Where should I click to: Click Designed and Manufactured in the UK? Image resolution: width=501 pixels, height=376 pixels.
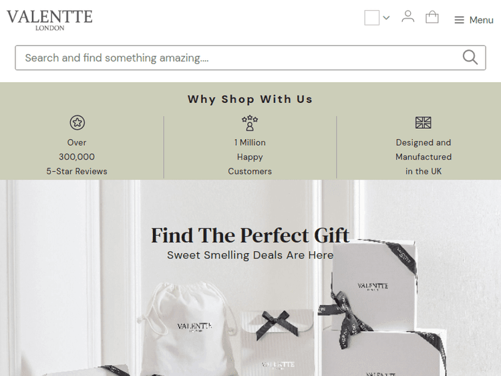click(424, 157)
